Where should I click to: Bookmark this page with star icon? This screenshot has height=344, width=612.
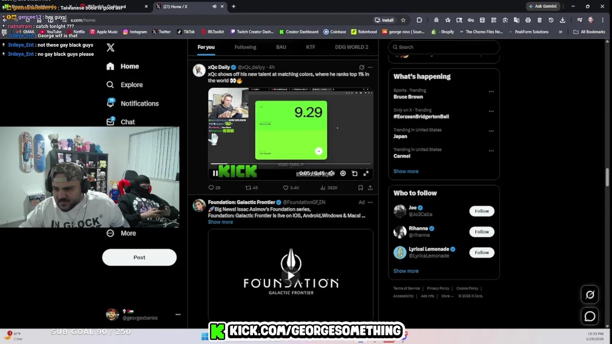point(403,20)
